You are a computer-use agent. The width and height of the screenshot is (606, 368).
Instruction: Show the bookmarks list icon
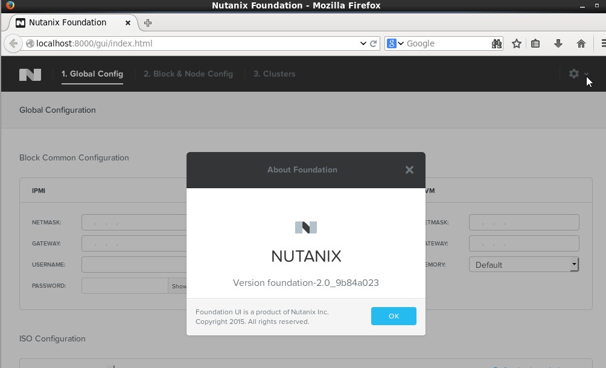[535, 43]
